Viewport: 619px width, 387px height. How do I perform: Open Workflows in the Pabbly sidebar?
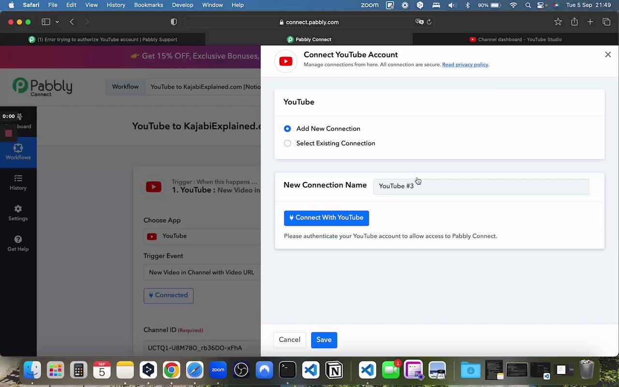coord(18,152)
